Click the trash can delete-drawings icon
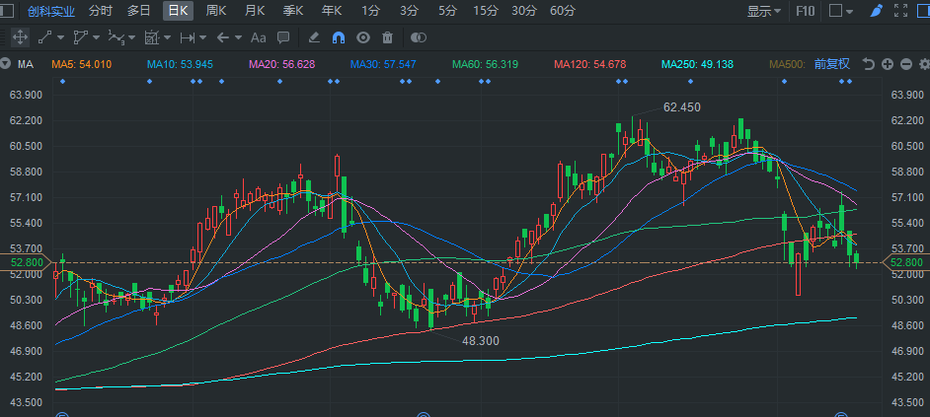 (x=388, y=37)
